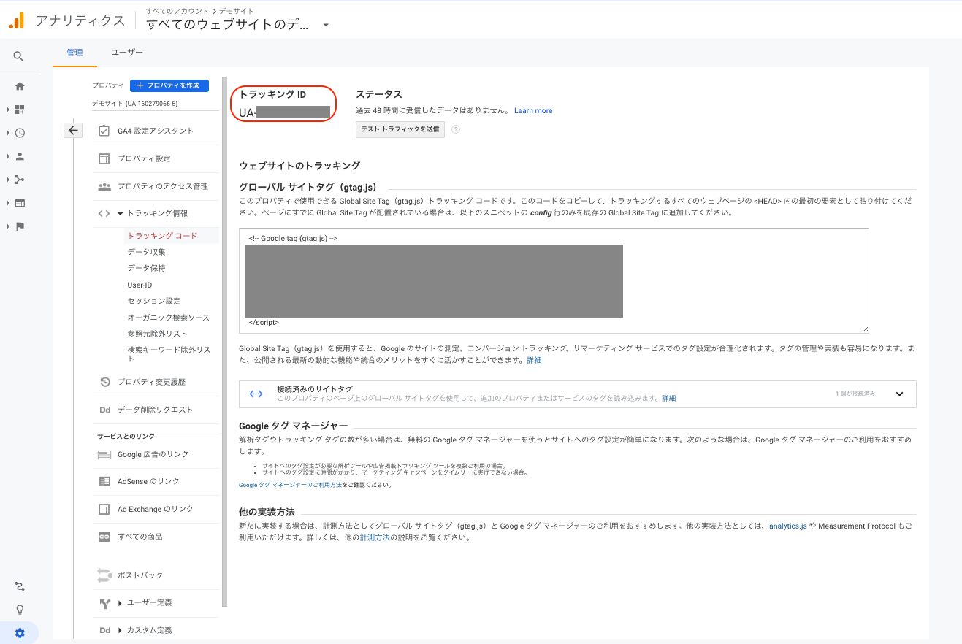
Task: Select 検索キーワード除外リスト submenu item
Action: (x=169, y=354)
